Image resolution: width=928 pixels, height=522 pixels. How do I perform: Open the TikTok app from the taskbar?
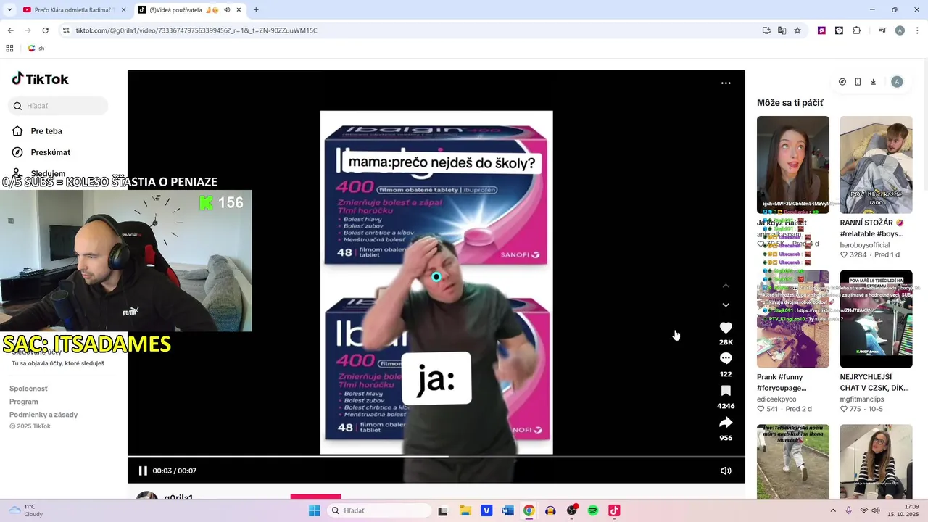tap(614, 510)
